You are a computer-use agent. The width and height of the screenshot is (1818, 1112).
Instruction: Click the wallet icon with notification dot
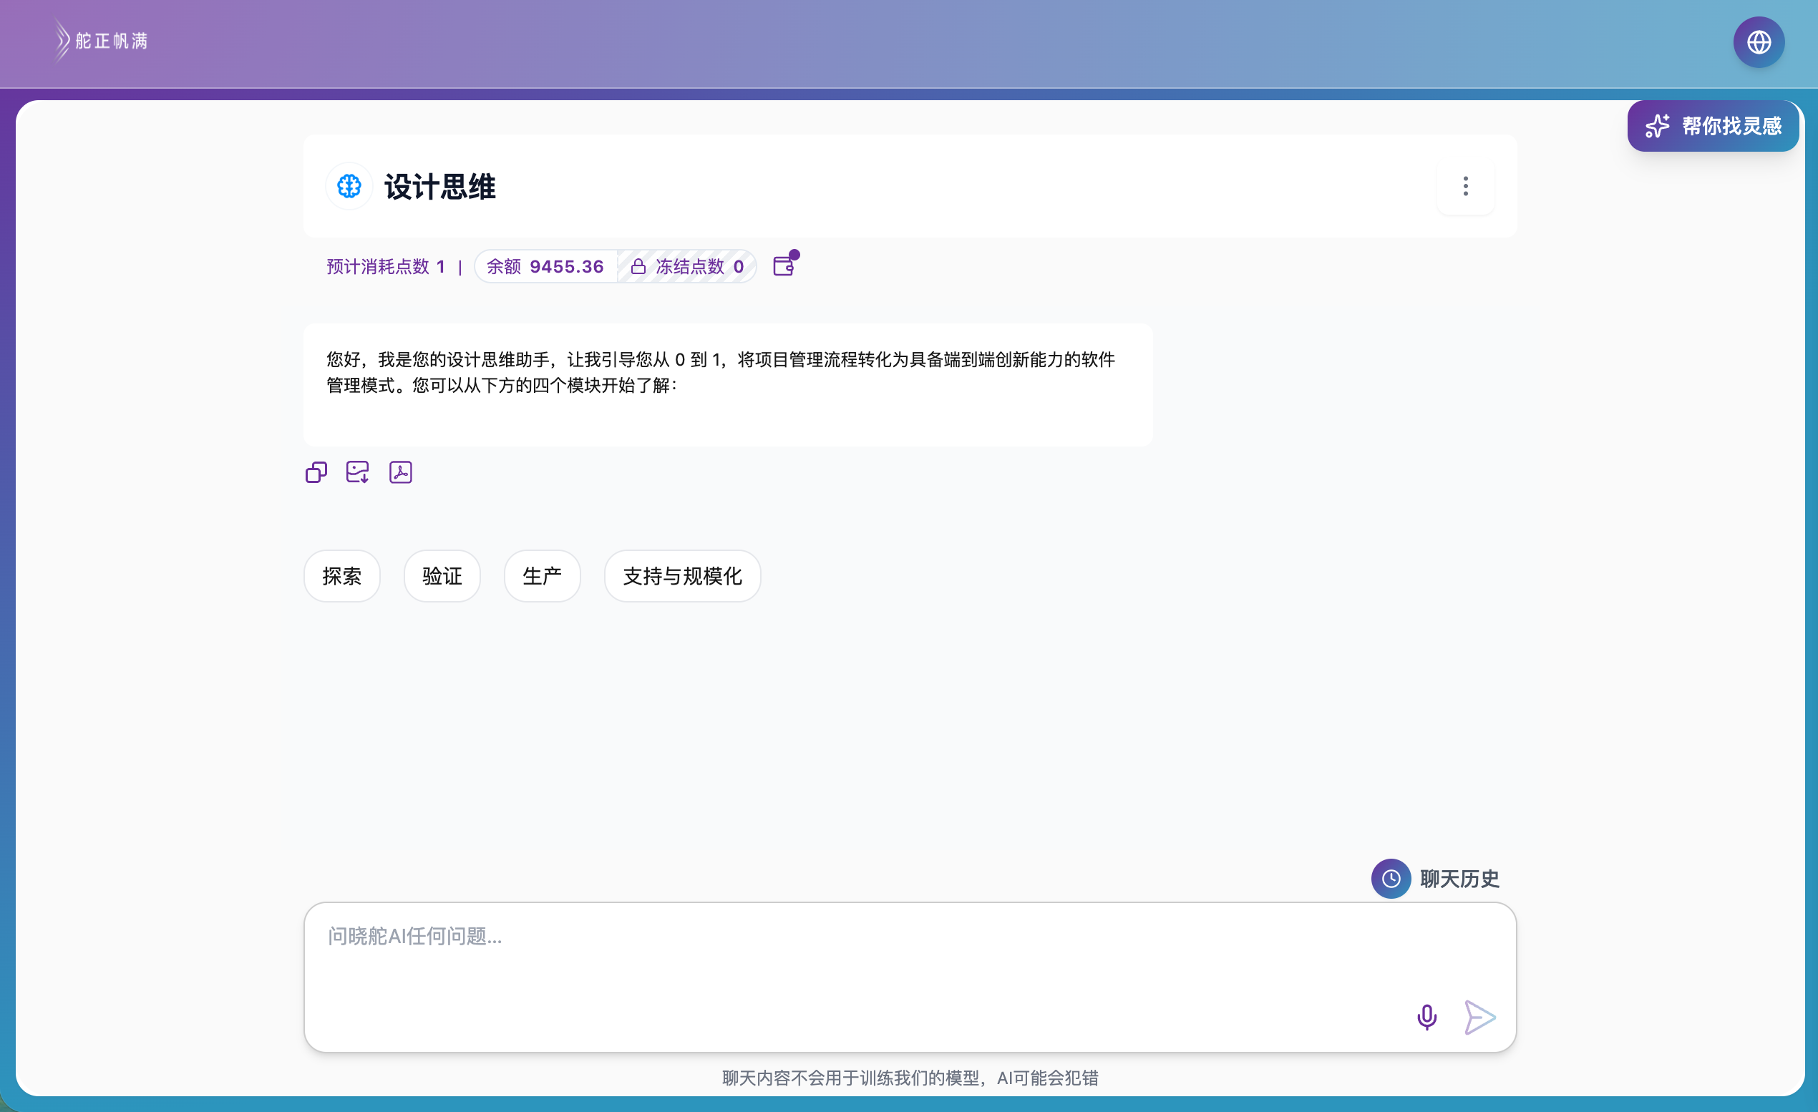pos(784,265)
